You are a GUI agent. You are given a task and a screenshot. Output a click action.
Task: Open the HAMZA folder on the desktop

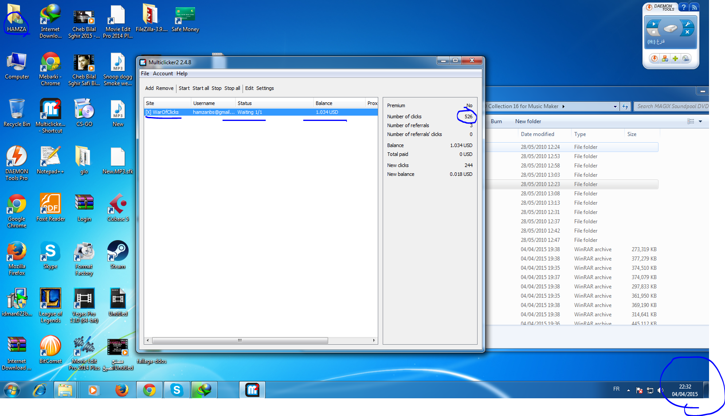[16, 19]
